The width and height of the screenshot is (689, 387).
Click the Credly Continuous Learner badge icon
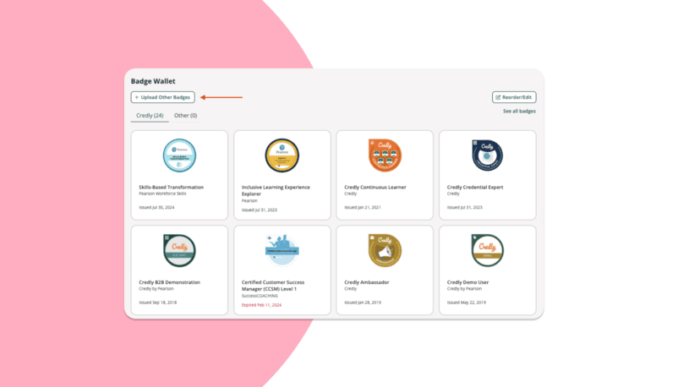(x=385, y=155)
